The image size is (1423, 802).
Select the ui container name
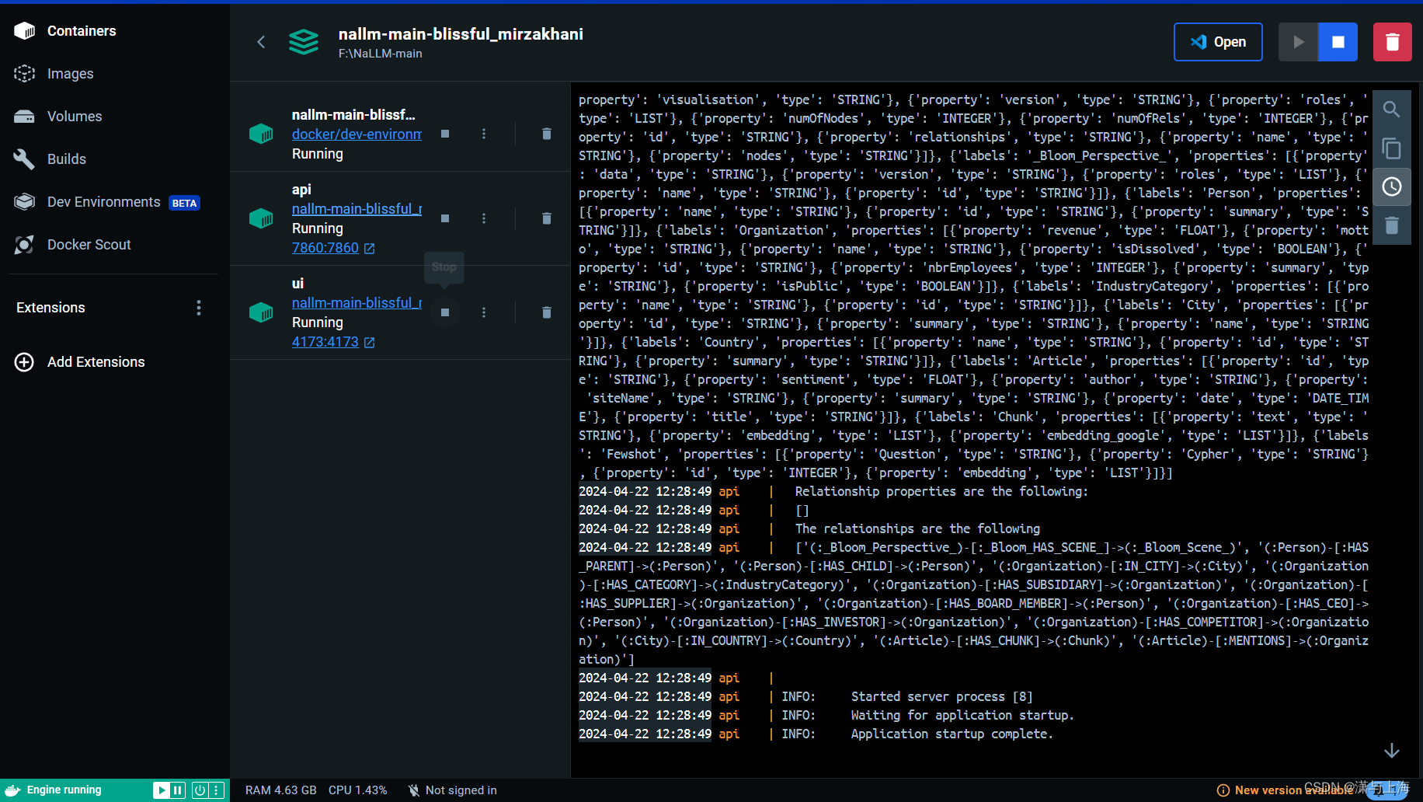(297, 284)
